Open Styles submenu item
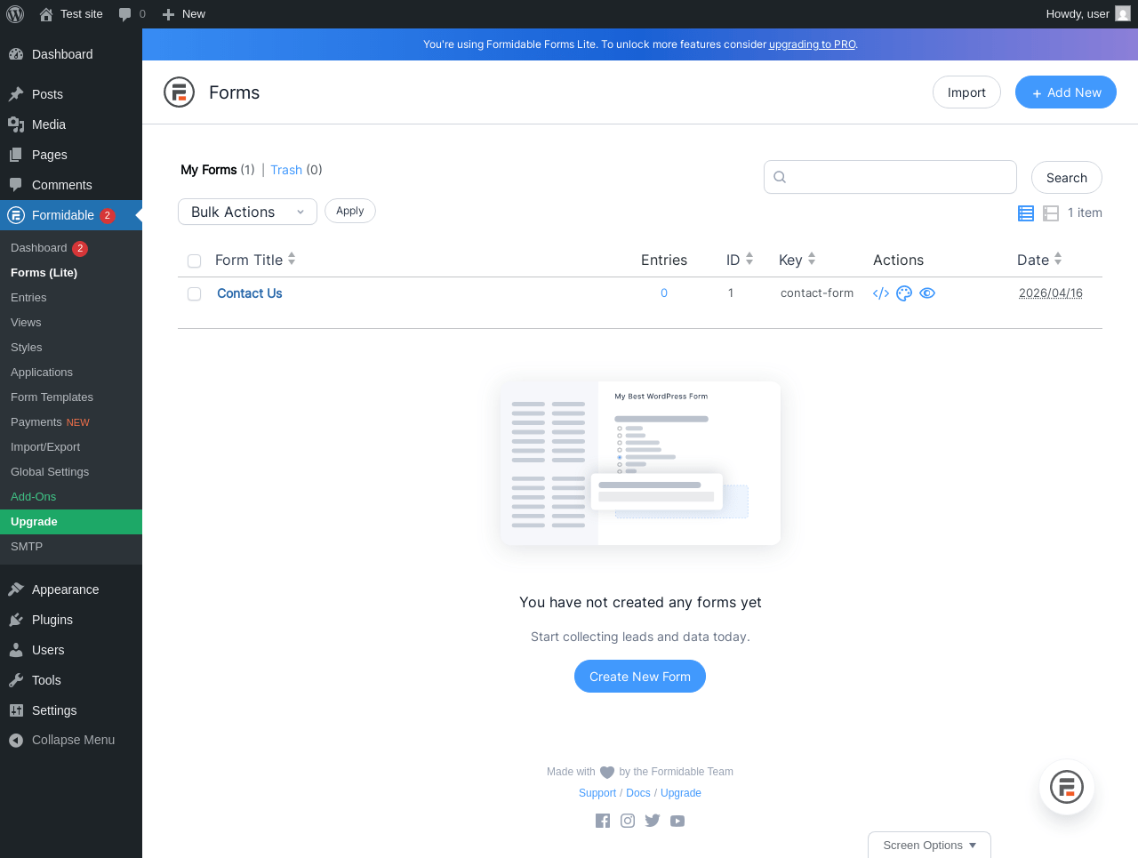 coord(71,348)
